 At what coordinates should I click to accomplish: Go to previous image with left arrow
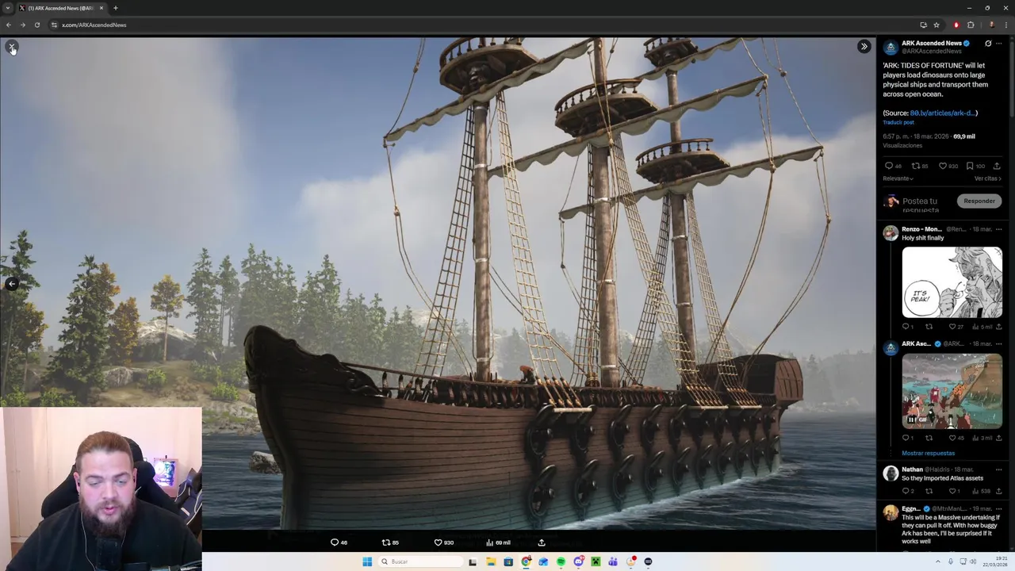(12, 284)
